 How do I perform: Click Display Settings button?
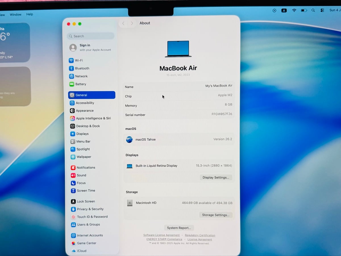216,177
